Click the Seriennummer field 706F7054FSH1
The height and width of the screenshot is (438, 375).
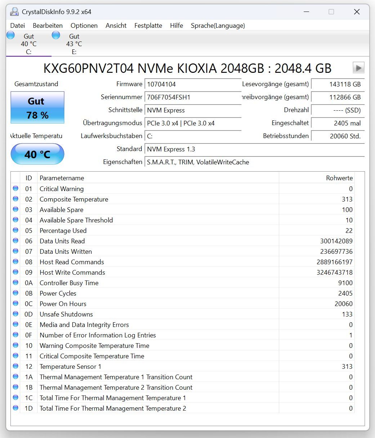pos(193,97)
